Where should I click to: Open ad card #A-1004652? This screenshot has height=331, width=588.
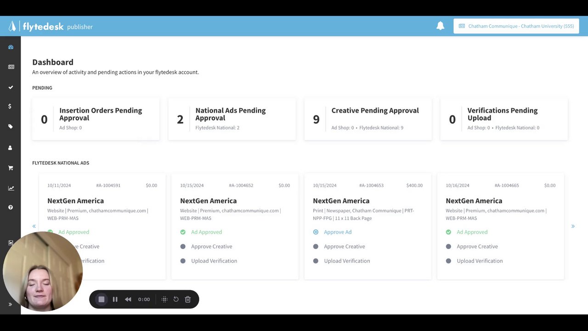coord(235,226)
